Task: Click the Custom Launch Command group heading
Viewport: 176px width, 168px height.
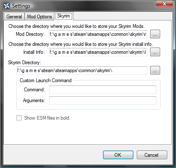Action: point(45,80)
